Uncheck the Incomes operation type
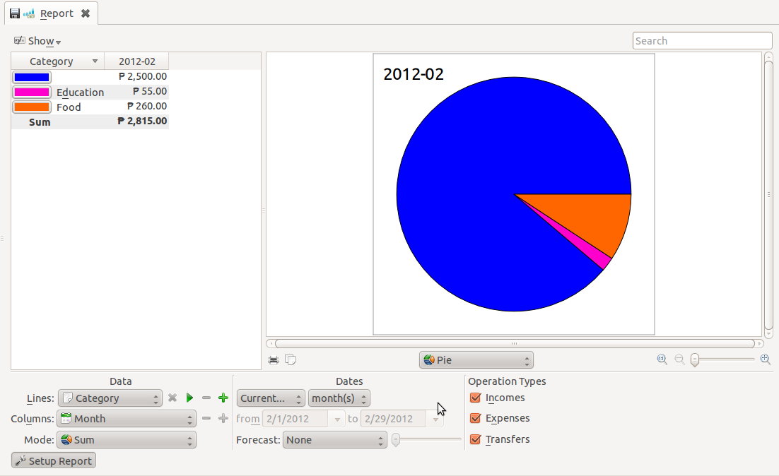 (475, 398)
